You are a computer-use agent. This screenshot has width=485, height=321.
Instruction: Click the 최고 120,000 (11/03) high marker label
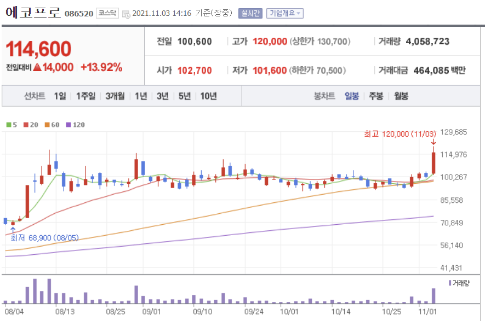[x=400, y=134]
